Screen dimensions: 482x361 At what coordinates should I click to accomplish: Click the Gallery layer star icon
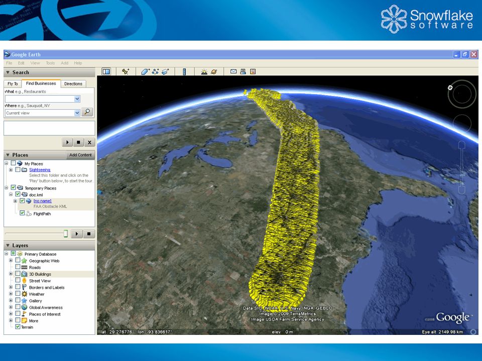click(24, 300)
